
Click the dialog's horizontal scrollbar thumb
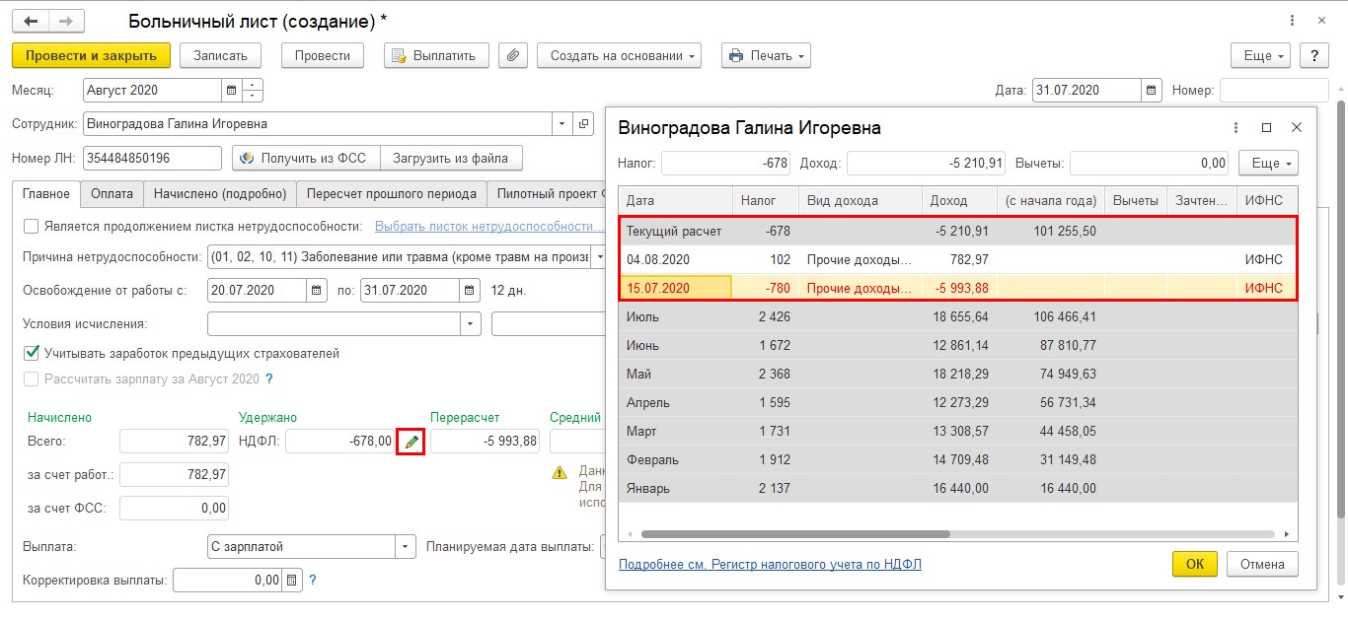coord(794,534)
